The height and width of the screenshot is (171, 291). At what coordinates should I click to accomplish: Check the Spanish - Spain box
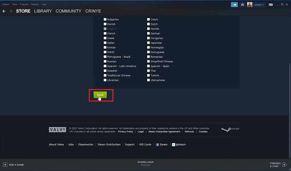tap(148, 66)
